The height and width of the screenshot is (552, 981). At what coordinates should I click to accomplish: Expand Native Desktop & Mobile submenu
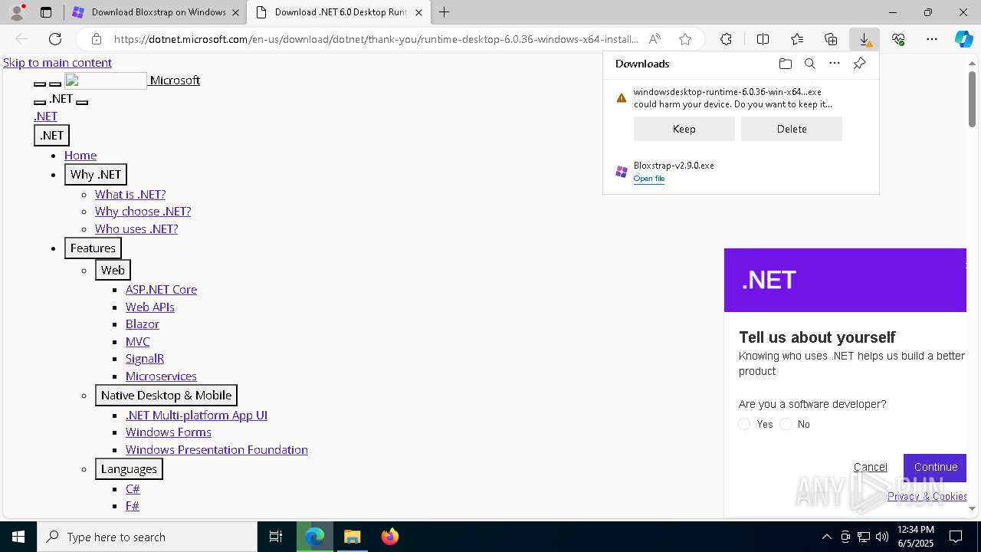pyautogui.click(x=166, y=395)
